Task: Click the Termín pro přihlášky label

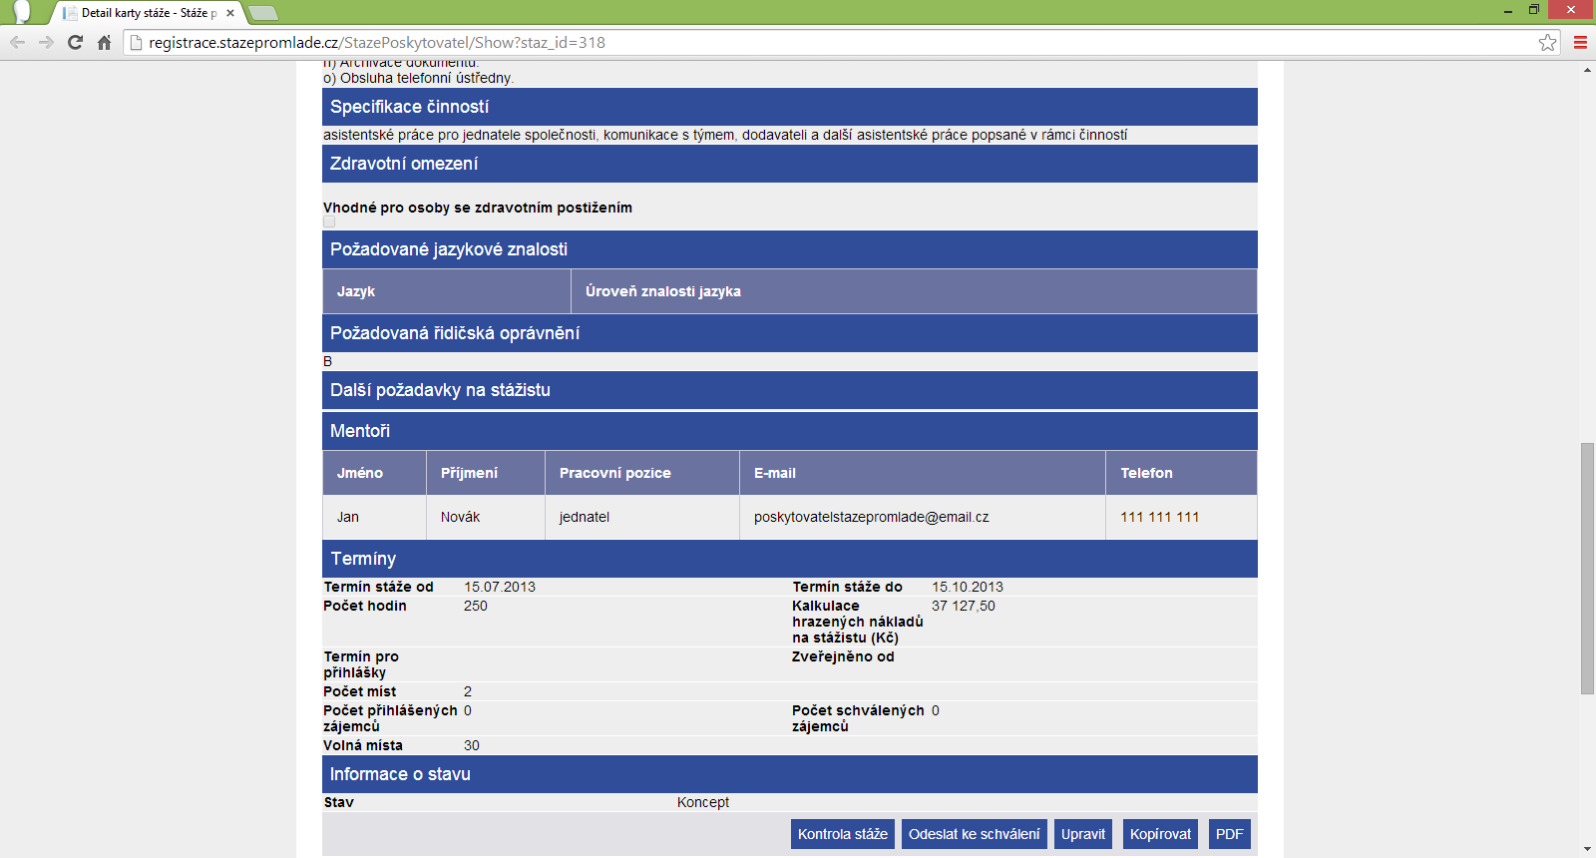Action: [x=361, y=664]
